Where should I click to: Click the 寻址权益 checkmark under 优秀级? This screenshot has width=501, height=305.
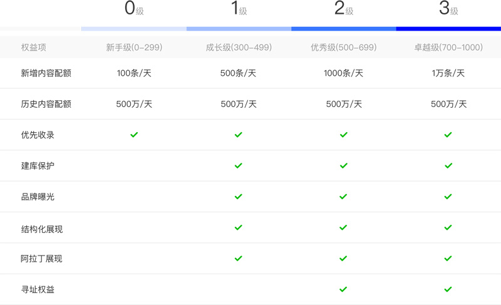tap(343, 289)
